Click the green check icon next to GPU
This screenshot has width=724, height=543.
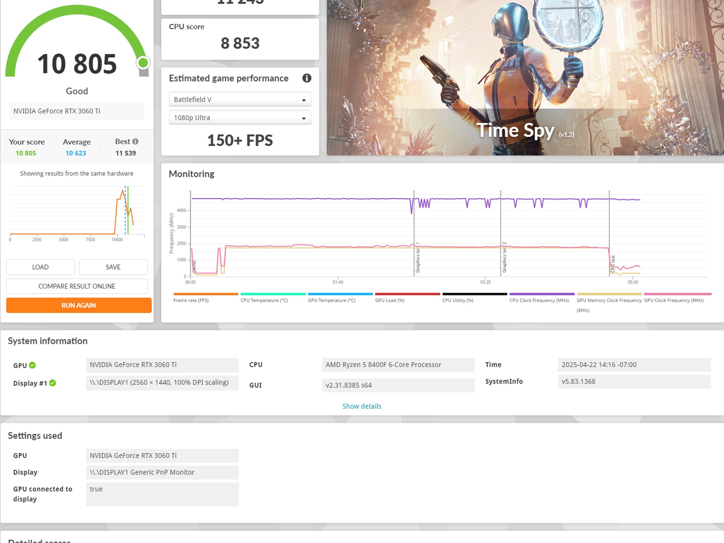coord(32,365)
